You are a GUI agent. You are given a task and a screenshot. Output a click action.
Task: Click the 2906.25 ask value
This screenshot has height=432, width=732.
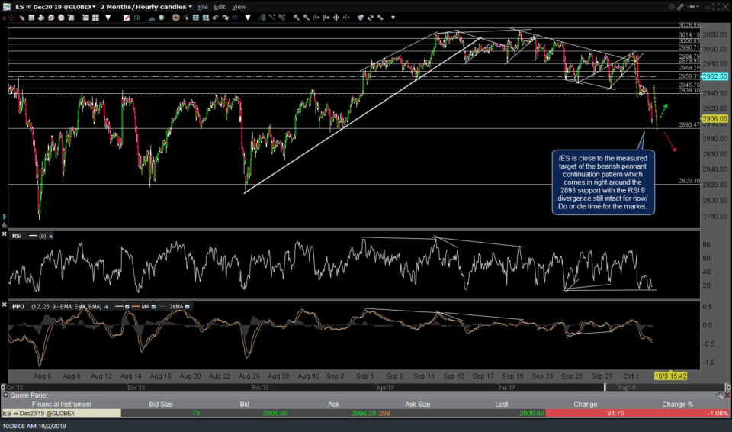click(x=364, y=413)
